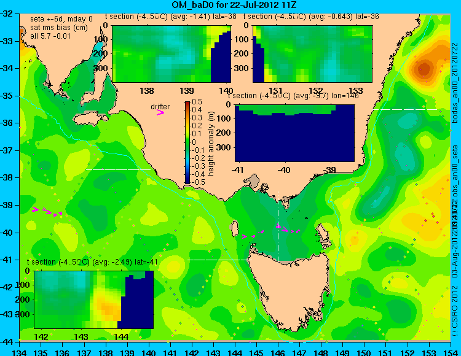Click the 154 longitude tick on main axis
Screen dimensions: 461x356
[x=451, y=352]
